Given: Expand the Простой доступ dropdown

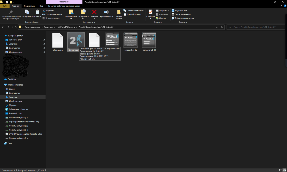Looking at the screenshot, I should pyautogui.click(x=133, y=14).
